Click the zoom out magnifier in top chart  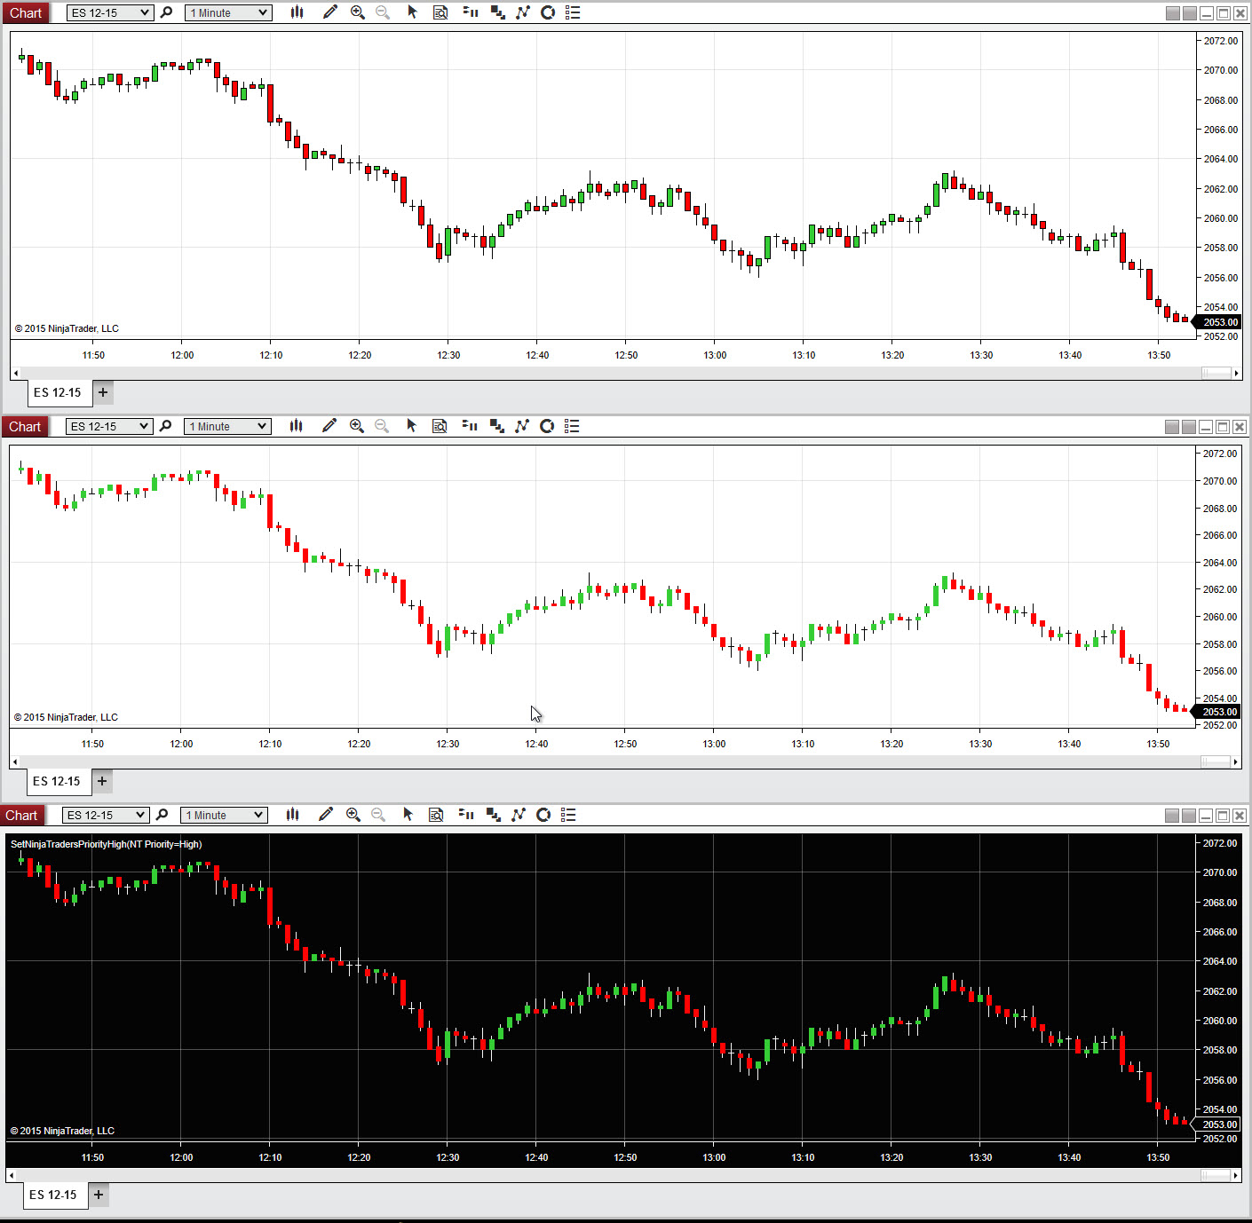click(383, 12)
